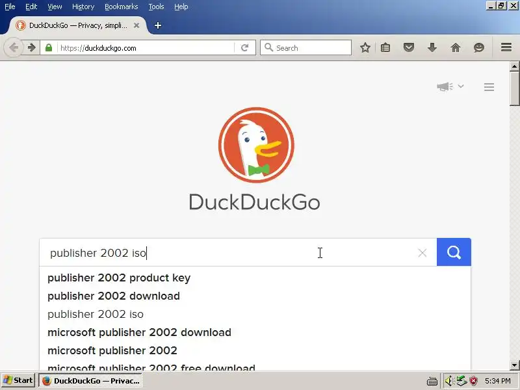Click the 5:34 PM system clock
Viewport: 520px width, 390px height.
[498, 381]
